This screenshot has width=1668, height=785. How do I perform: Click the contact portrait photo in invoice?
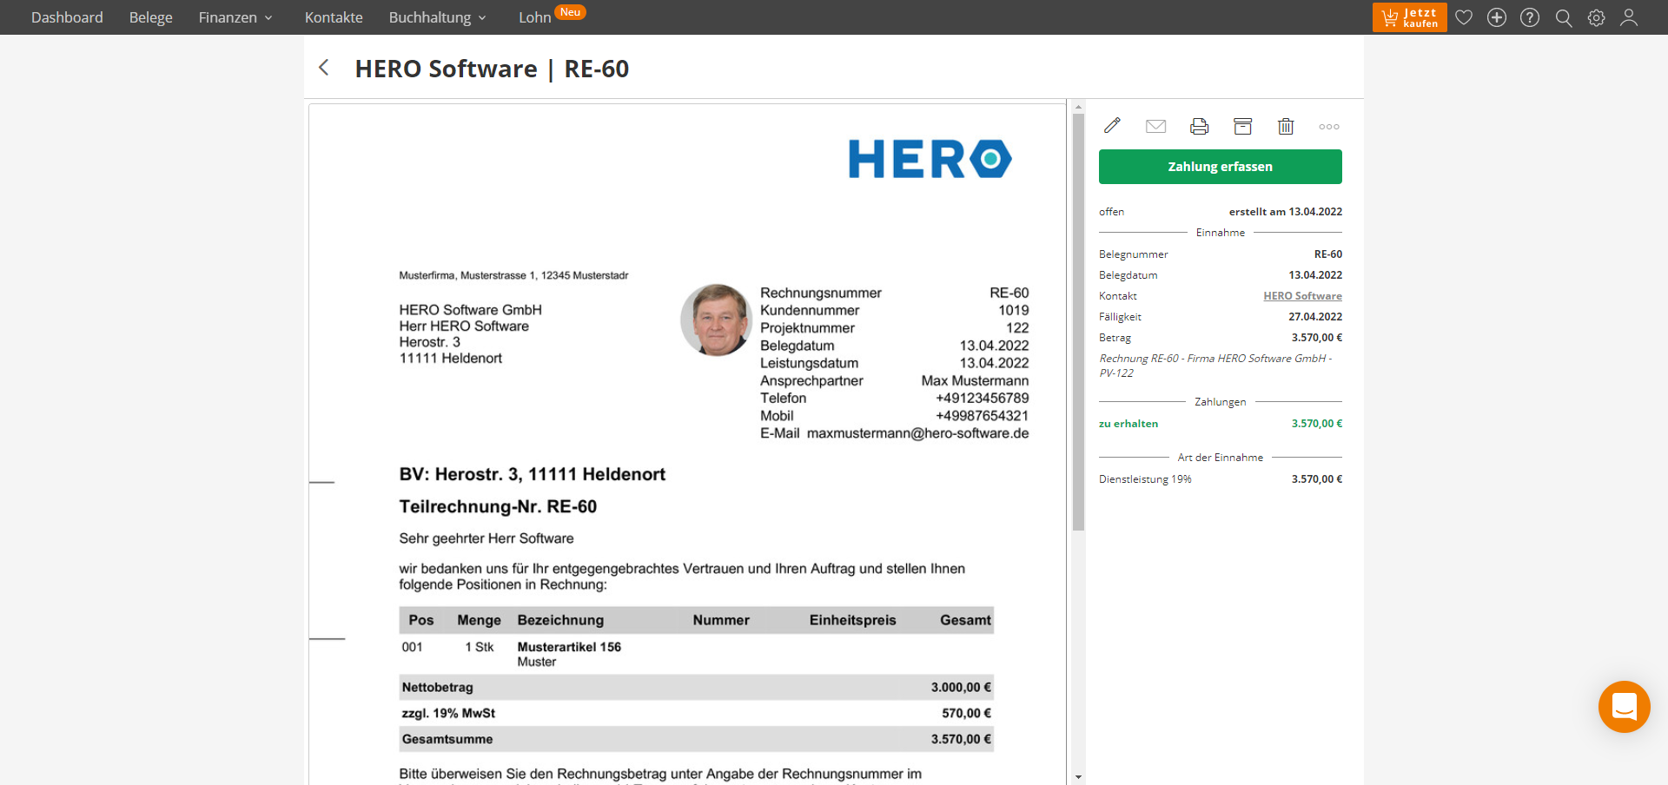point(716,320)
